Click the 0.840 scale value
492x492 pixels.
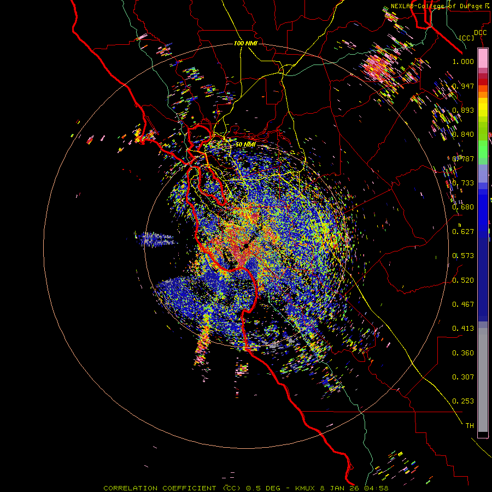pyautogui.click(x=463, y=134)
